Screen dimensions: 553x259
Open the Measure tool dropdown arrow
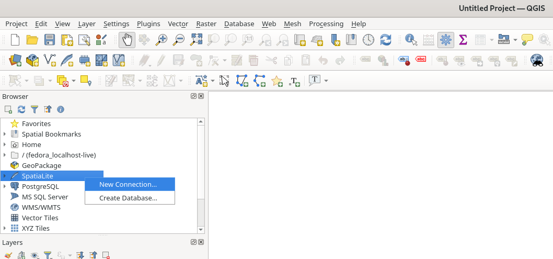(515, 40)
